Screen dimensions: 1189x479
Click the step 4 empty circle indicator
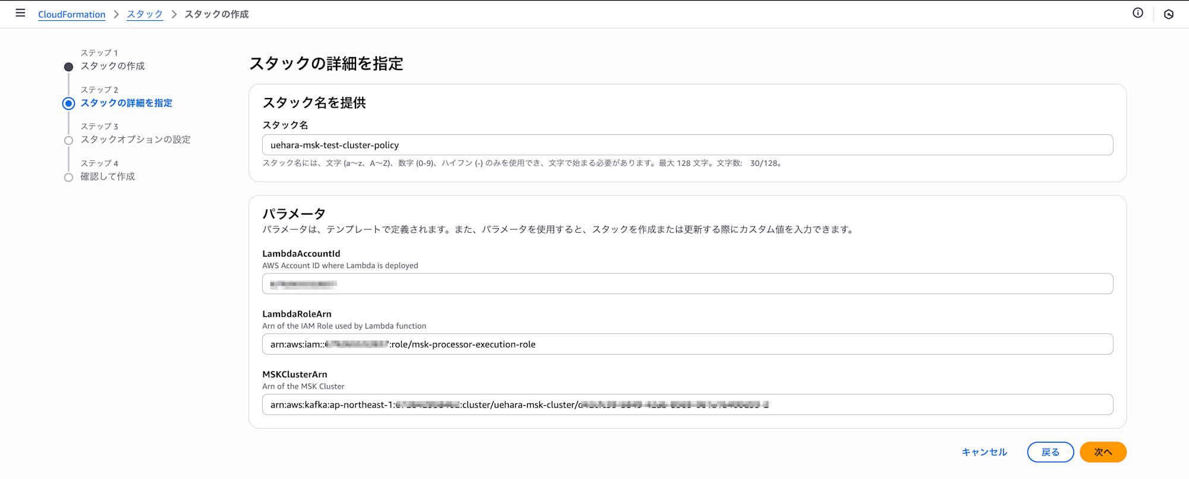point(68,178)
